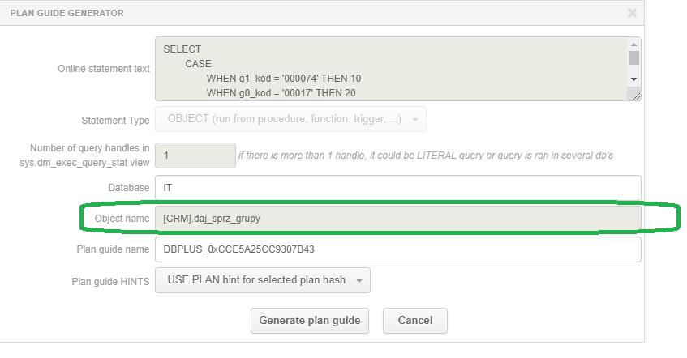Click the Online statement text label
Screen dimensions: 687x358
point(104,69)
